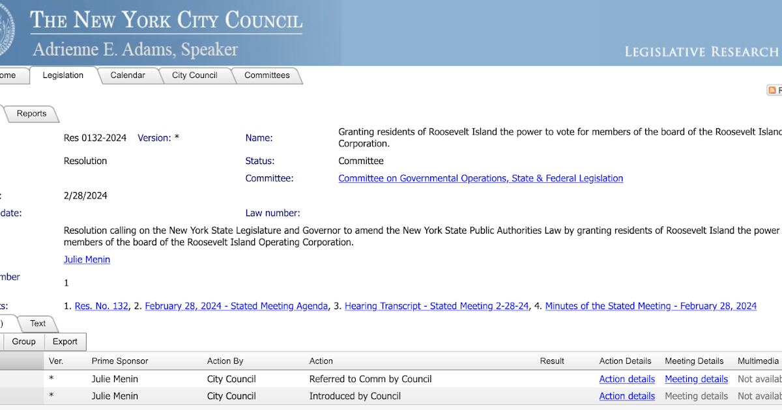Go to the City Council tab
The height and width of the screenshot is (410, 782).
pos(194,75)
